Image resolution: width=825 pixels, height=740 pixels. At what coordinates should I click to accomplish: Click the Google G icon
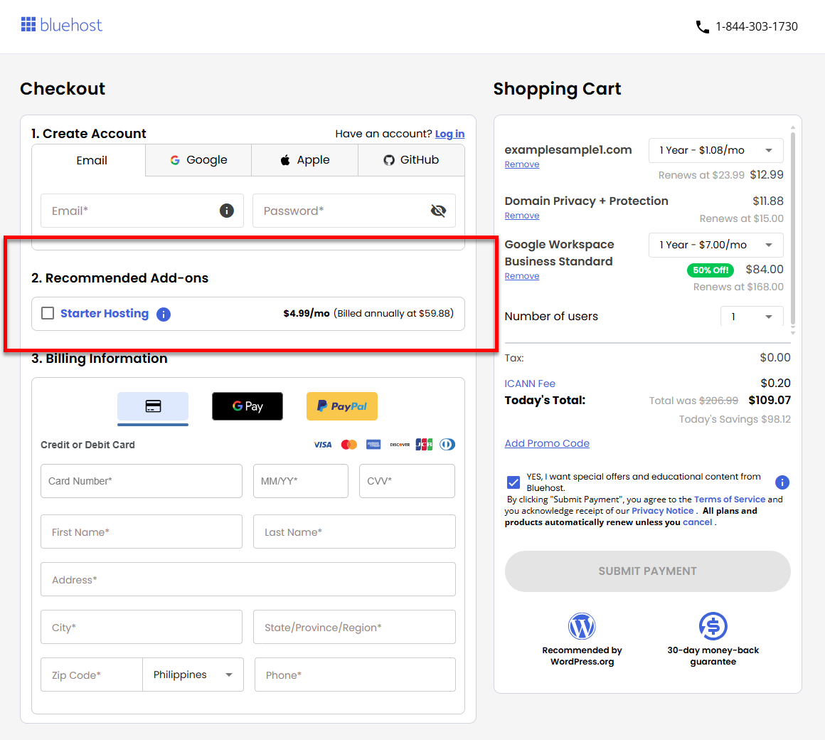(175, 160)
